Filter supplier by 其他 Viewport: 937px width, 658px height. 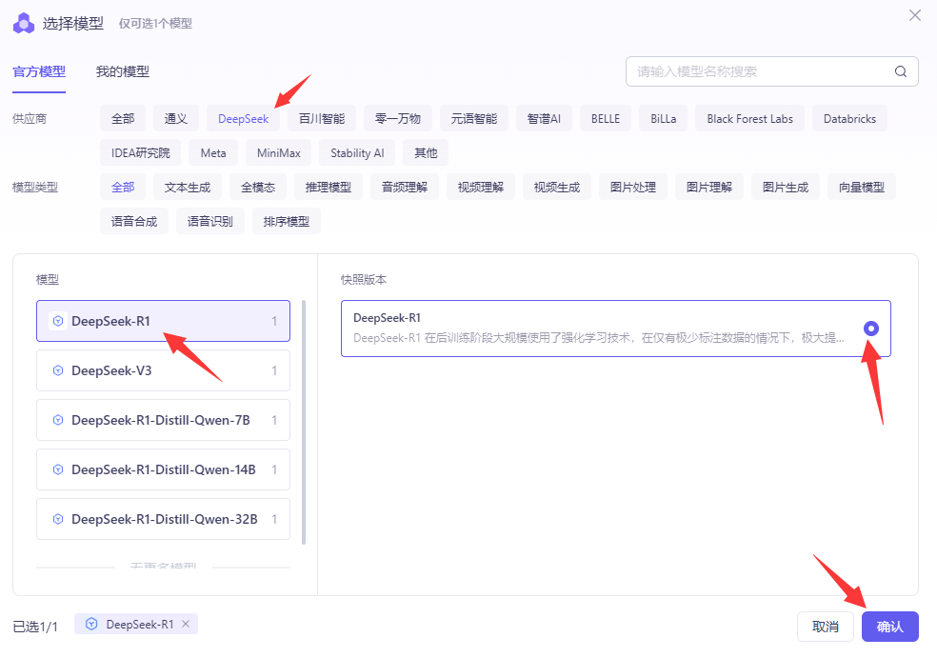coord(426,153)
